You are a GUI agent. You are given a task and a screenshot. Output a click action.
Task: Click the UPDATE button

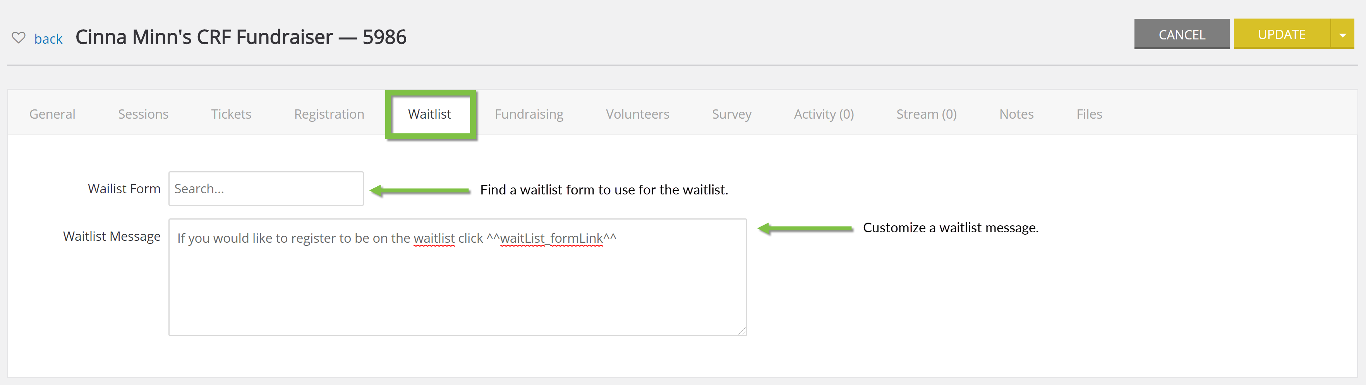pos(1282,34)
